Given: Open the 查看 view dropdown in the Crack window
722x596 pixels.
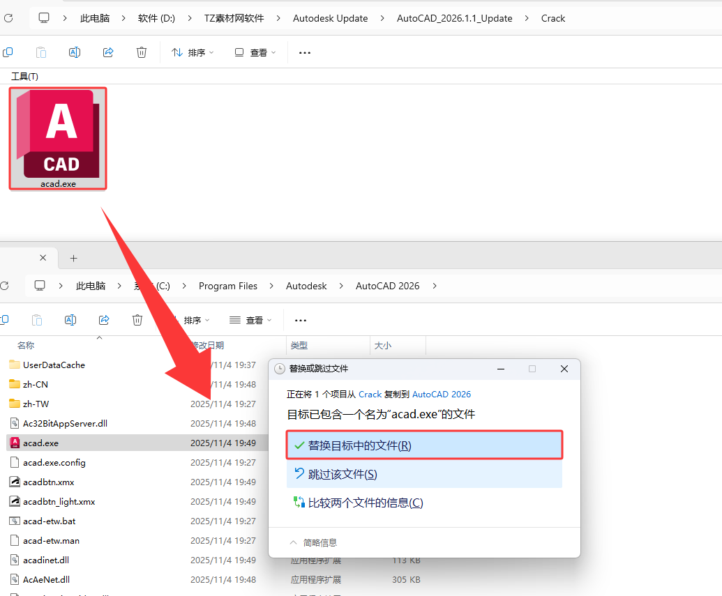Looking at the screenshot, I should (x=255, y=52).
